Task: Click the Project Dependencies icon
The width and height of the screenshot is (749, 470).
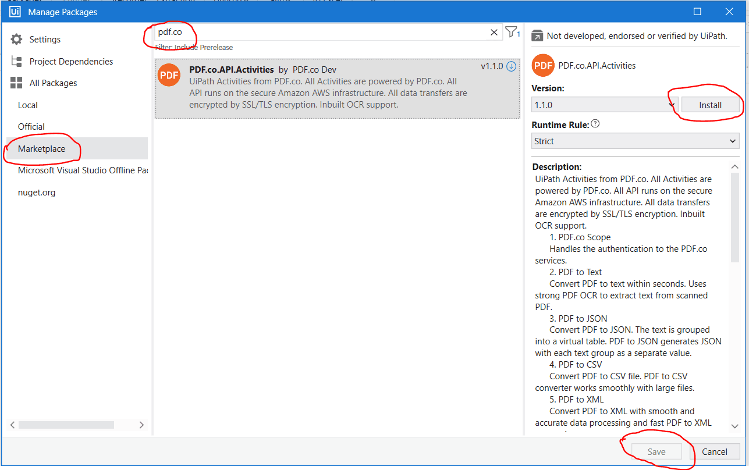Action: (16, 62)
